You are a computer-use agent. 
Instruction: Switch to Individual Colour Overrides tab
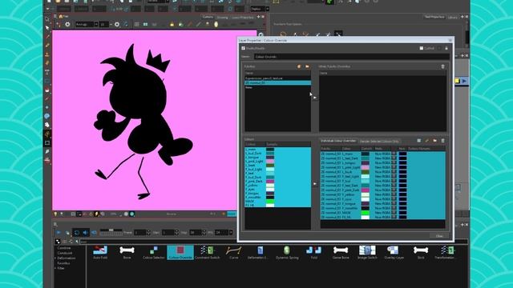point(338,141)
